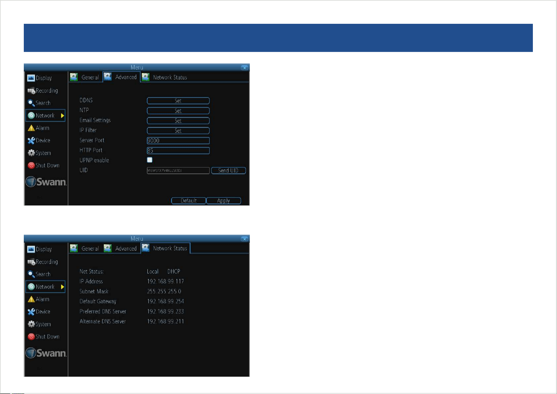The image size is (557, 394).
Task: Select Search magnifier icon in top menu window
Action: [x=31, y=103]
